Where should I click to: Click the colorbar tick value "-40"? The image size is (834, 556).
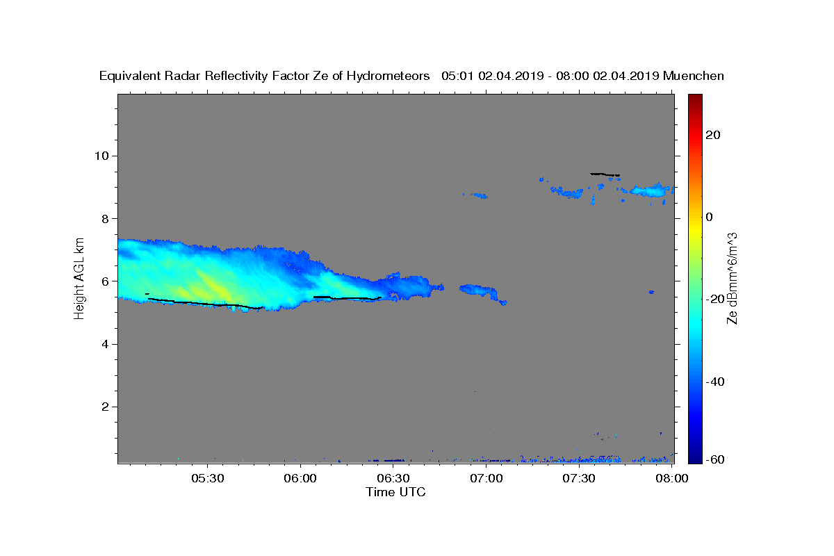point(714,382)
